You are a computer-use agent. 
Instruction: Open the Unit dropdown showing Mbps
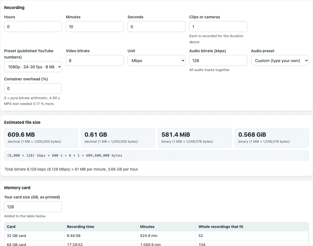(x=156, y=60)
